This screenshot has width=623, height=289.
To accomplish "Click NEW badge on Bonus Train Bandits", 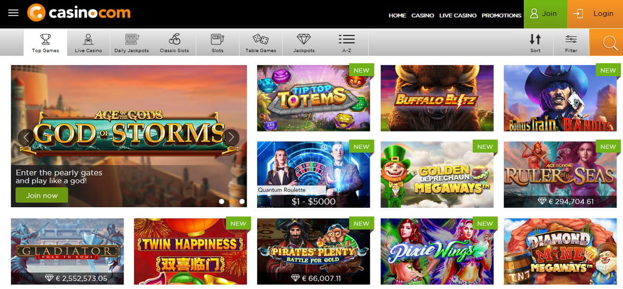I will tap(608, 70).
